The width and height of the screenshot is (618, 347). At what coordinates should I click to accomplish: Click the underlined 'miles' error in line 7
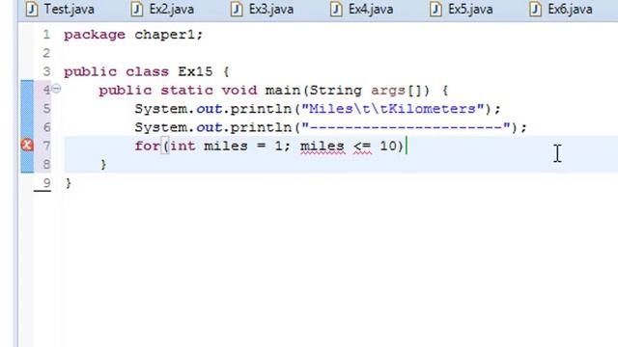[x=322, y=147]
